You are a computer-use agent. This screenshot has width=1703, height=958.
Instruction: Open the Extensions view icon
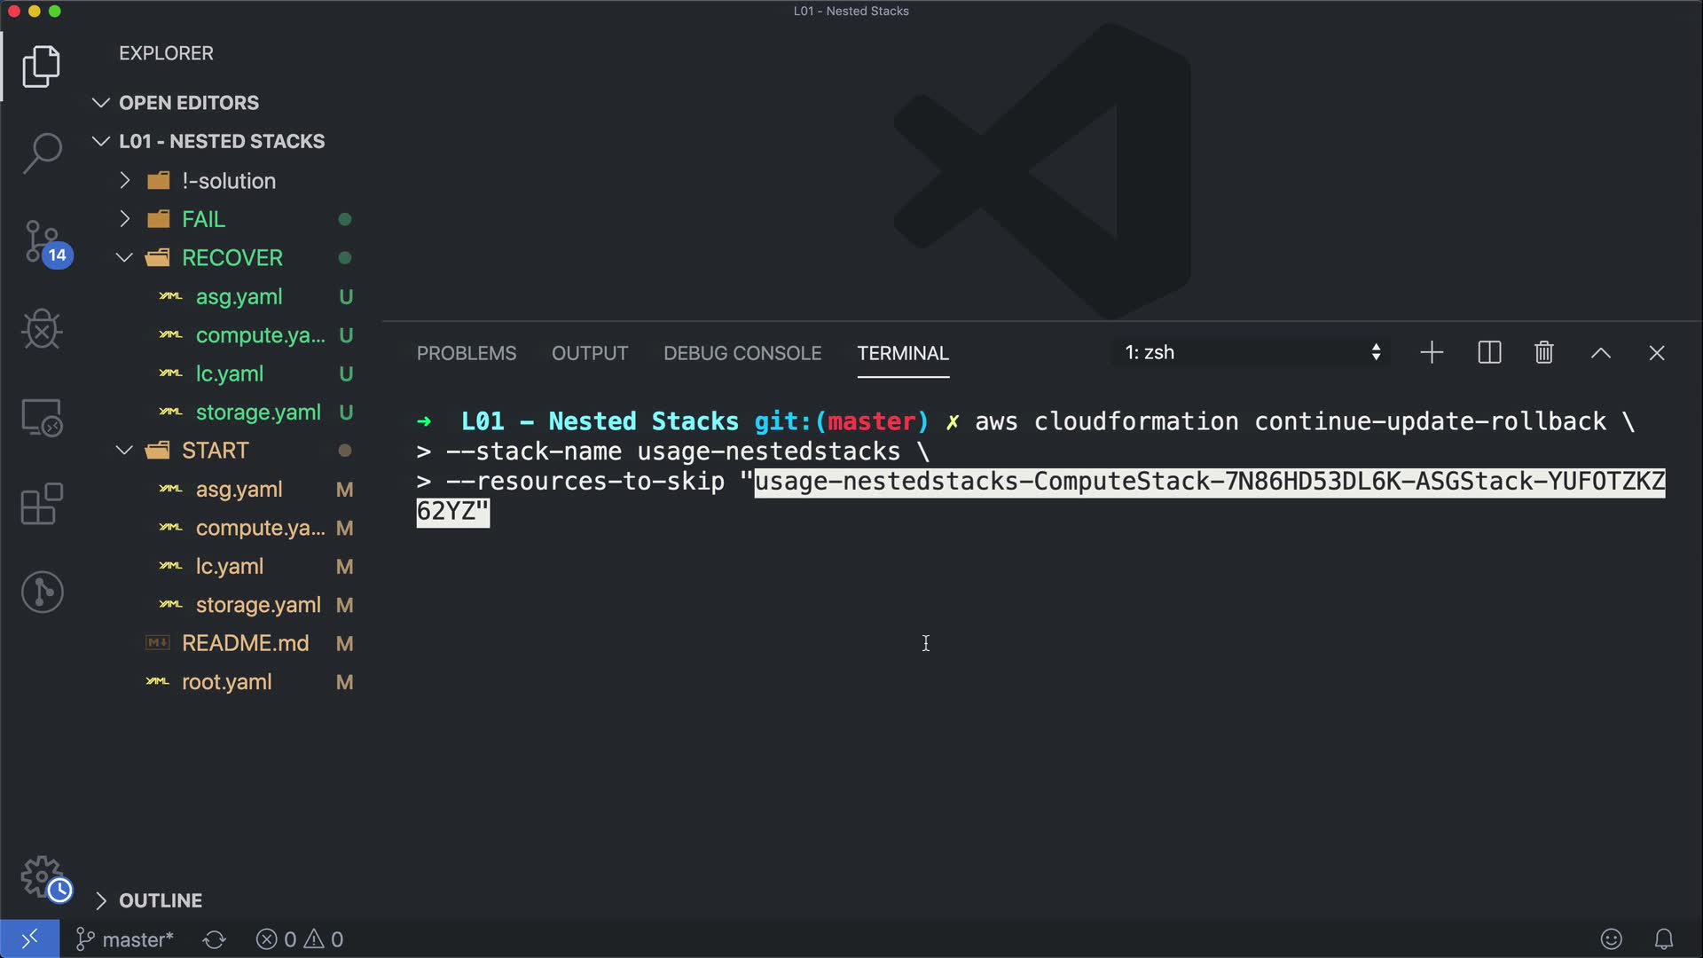[x=42, y=505]
